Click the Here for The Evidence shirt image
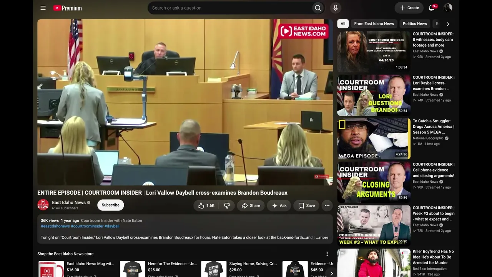492x277 pixels. [x=132, y=269]
